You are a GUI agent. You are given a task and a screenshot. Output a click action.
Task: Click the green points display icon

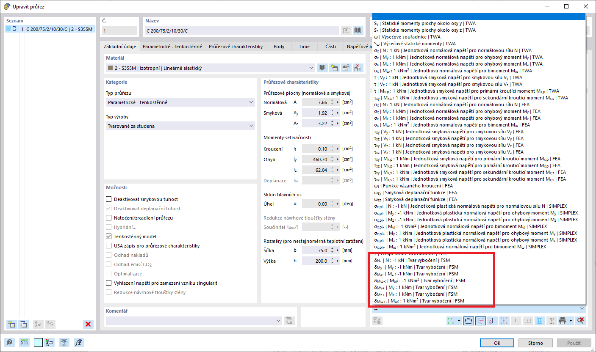tap(451, 321)
